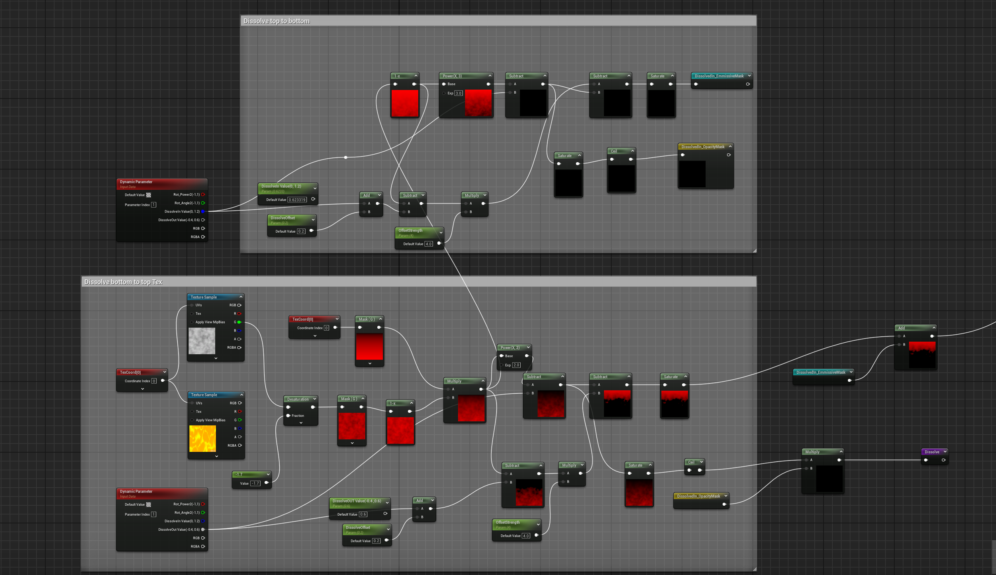996x575 pixels.
Task: Click the reroute dot on the wire above DissolveIn Value
Action: pyautogui.click(x=345, y=157)
